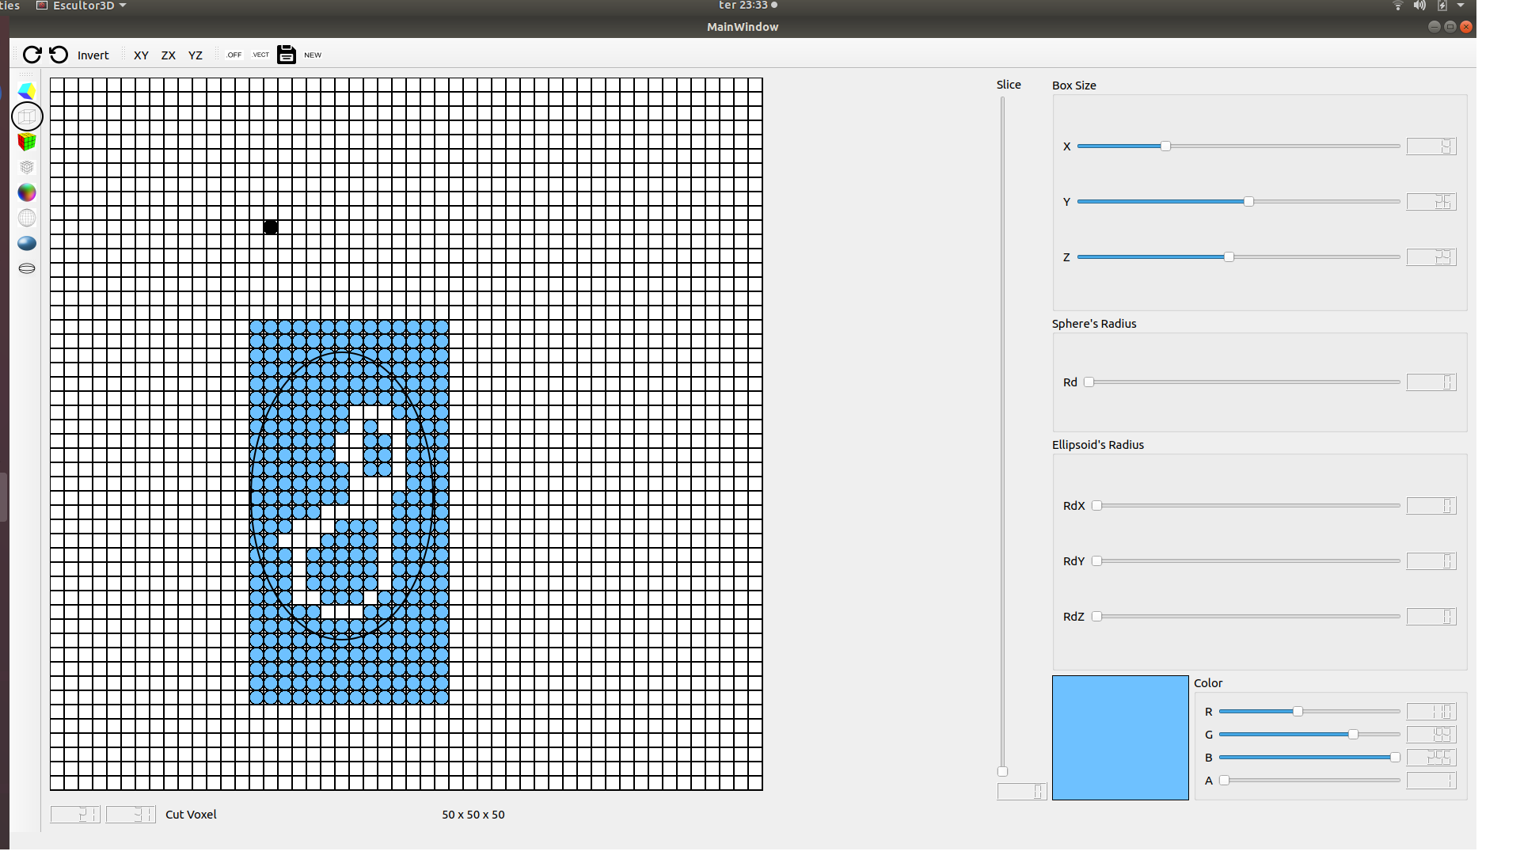Click the NEW file button
Viewport: 1520px width, 855px height.
tap(313, 55)
